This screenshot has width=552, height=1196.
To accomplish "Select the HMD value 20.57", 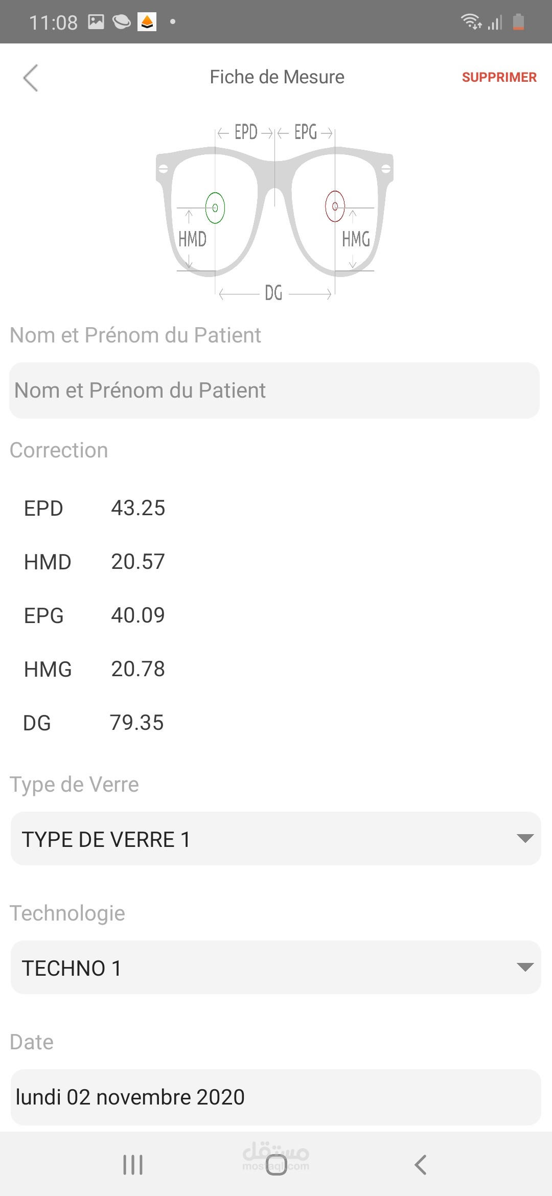I will point(138,562).
